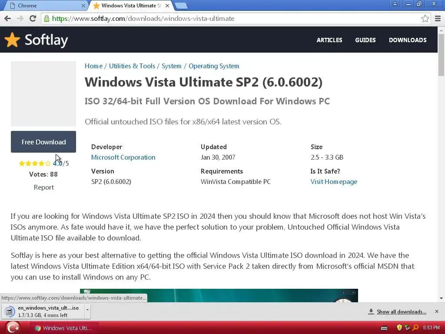Click the Visit Homepage link
Viewport: 445px width, 334px height.
(334, 182)
